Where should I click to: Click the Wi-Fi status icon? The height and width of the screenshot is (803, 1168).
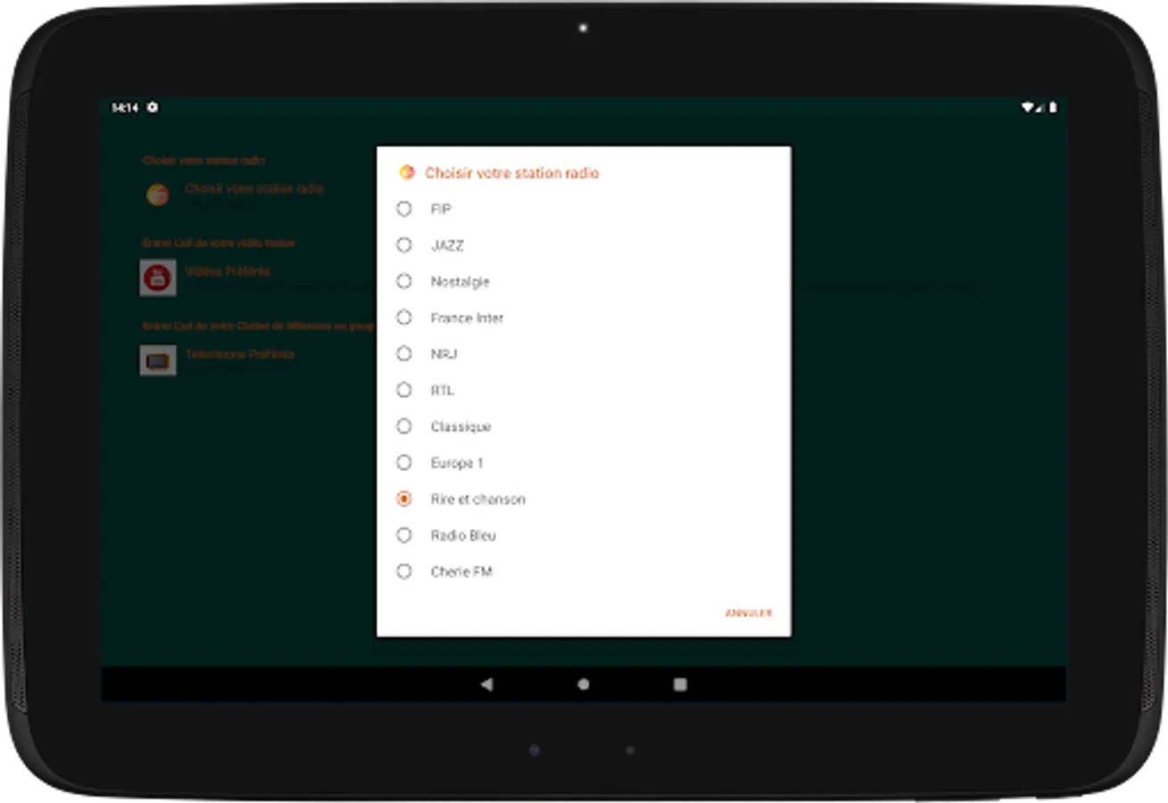(1029, 107)
